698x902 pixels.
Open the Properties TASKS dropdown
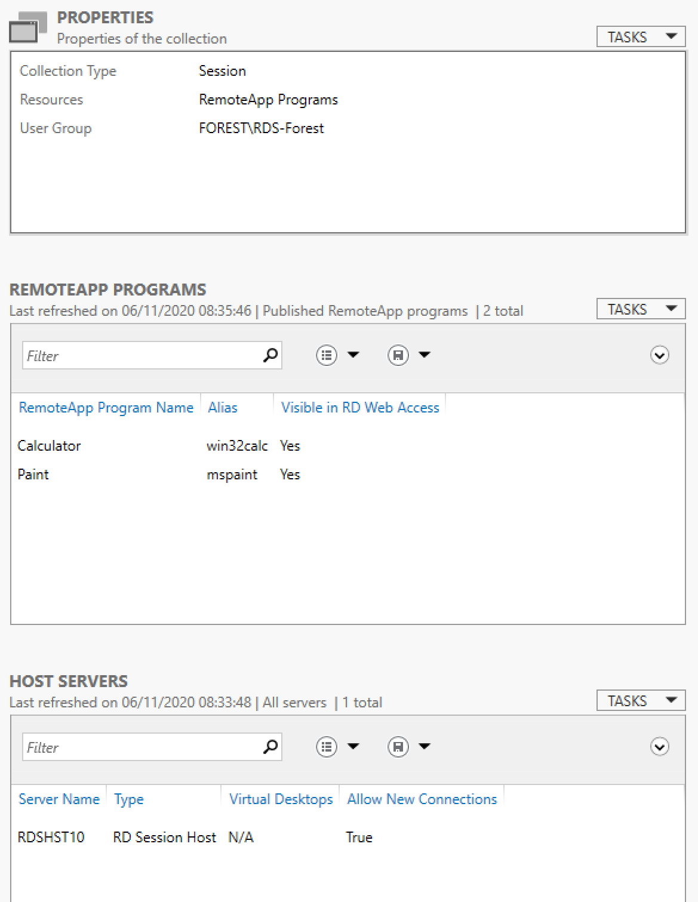pos(641,37)
